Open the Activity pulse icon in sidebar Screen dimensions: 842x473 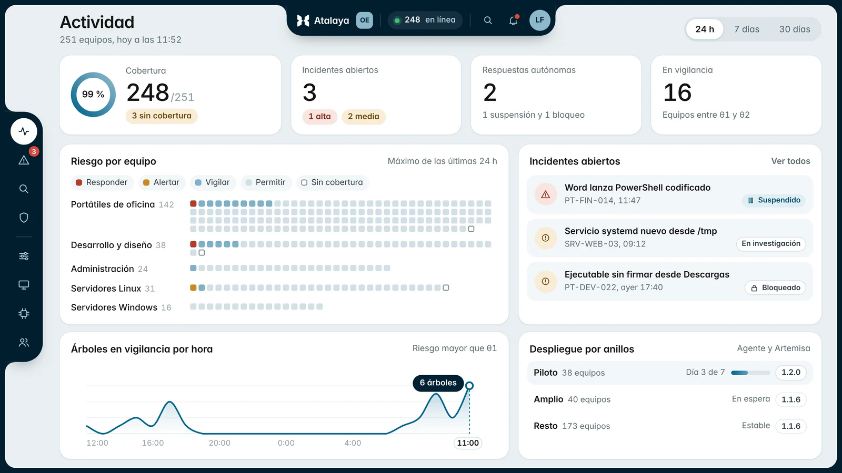[24, 131]
